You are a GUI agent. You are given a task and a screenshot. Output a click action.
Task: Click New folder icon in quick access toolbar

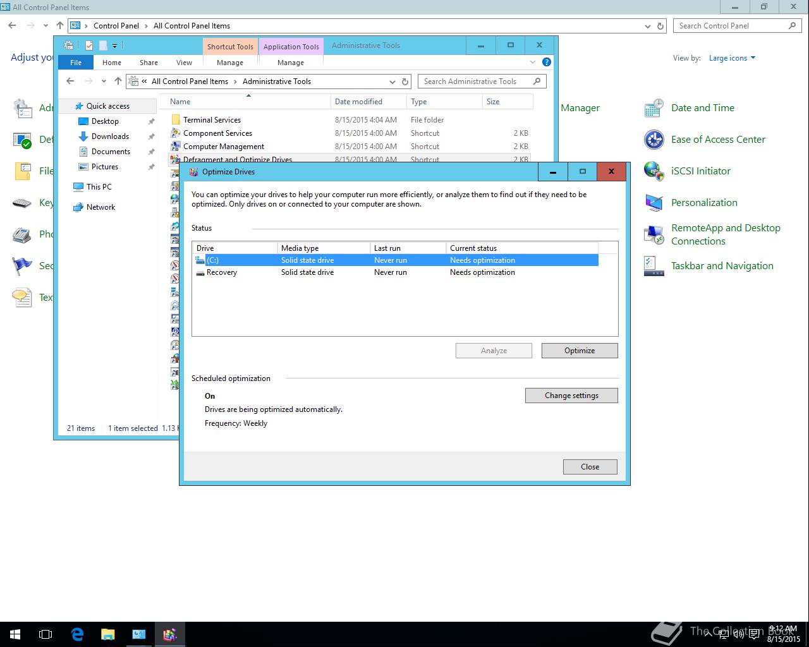tap(102, 45)
